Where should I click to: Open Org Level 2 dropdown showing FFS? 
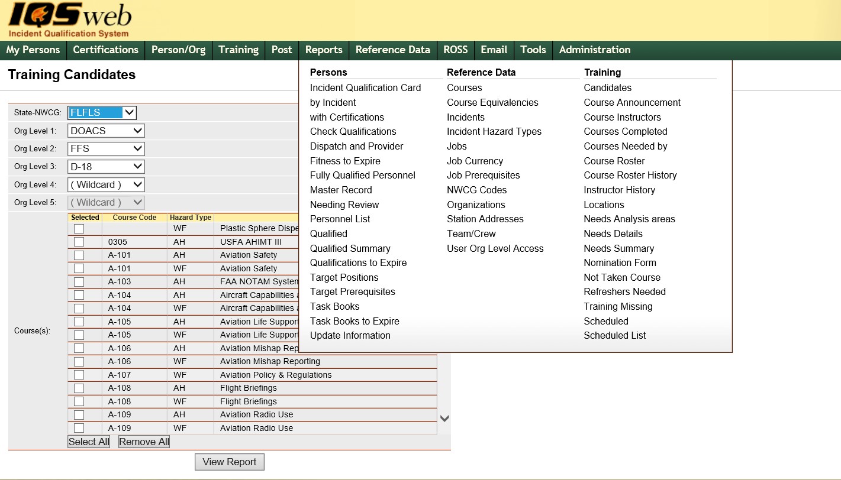coord(106,149)
